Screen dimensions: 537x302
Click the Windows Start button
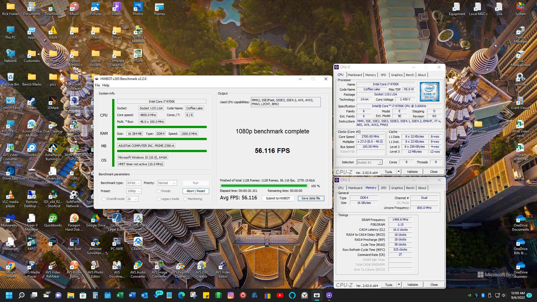(x=9, y=295)
